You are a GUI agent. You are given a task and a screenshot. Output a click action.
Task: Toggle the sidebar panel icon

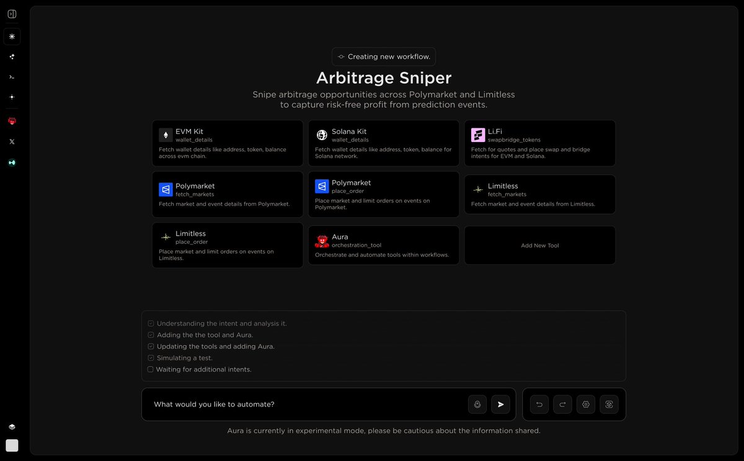pyautogui.click(x=12, y=14)
